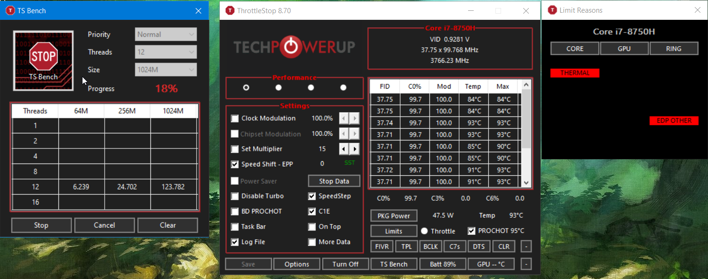Screen dimensions: 708x279
Task: Open the Limits window button
Action: pos(394,231)
